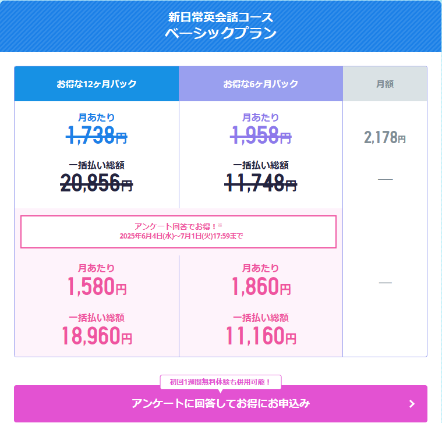Click the 初回1週間無料体験も併用可能 tooltip label
The width and height of the screenshot is (442, 423).
point(221,382)
